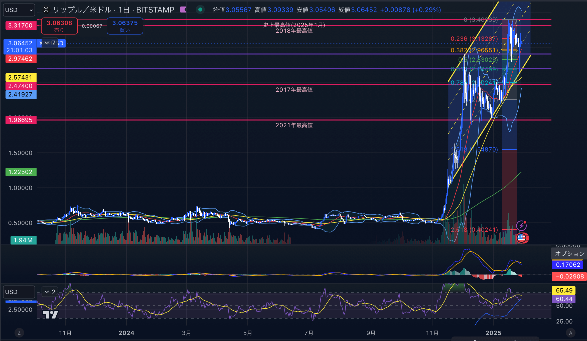This screenshot has width=587, height=341.
Task: Select the 2017年最高値 line label
Action: point(294,90)
